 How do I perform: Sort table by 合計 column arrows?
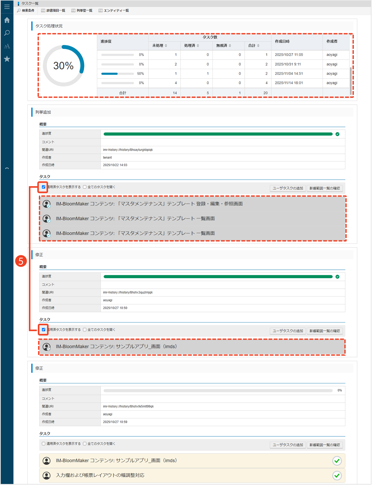pyautogui.click(x=258, y=46)
